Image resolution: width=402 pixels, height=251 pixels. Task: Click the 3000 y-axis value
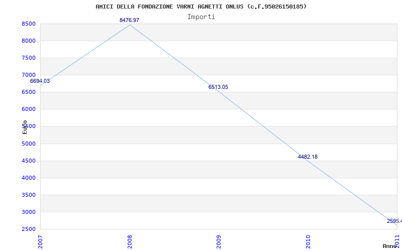(29, 212)
